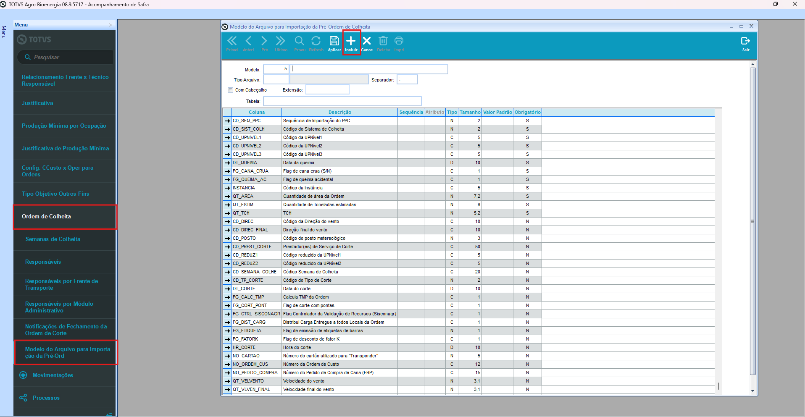Print with the Imprimir icon
This screenshot has width=805, height=417.
pos(399,43)
